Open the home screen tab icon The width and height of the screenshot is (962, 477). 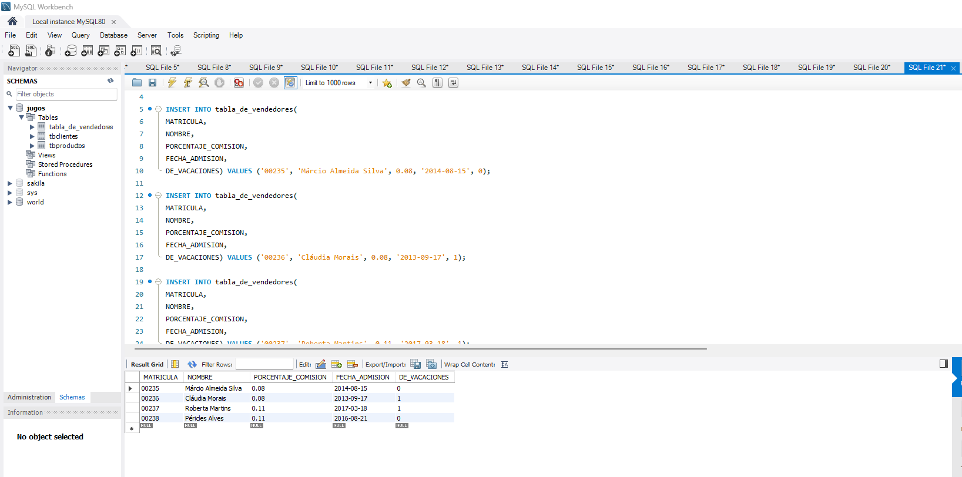12,21
